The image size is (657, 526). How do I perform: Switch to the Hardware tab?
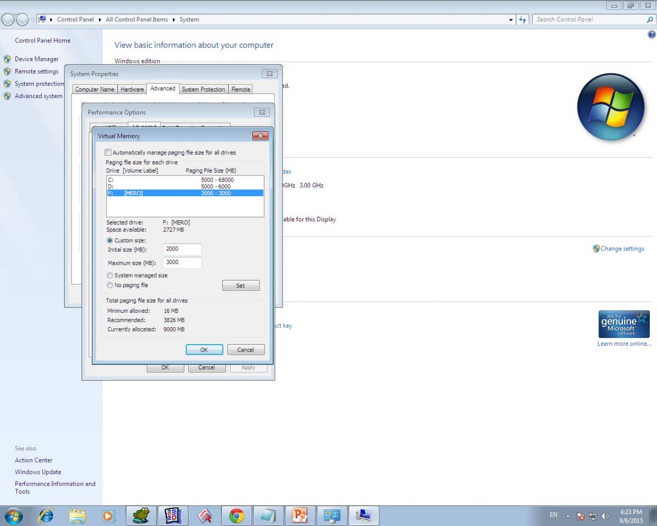click(x=132, y=89)
